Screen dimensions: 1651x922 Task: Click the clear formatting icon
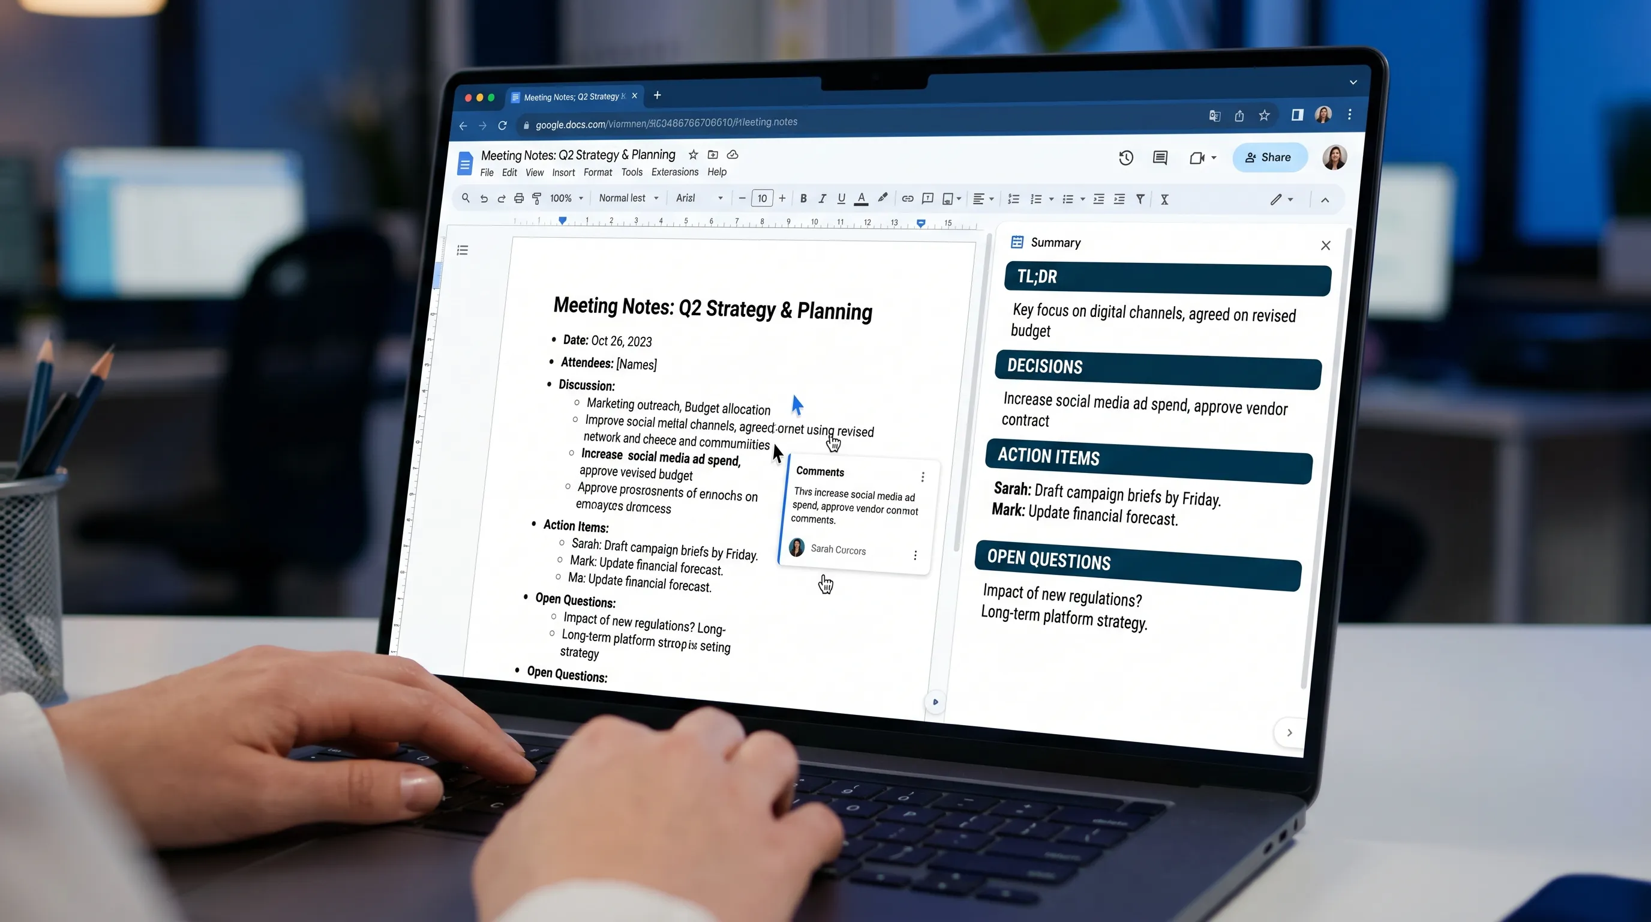[1164, 199]
